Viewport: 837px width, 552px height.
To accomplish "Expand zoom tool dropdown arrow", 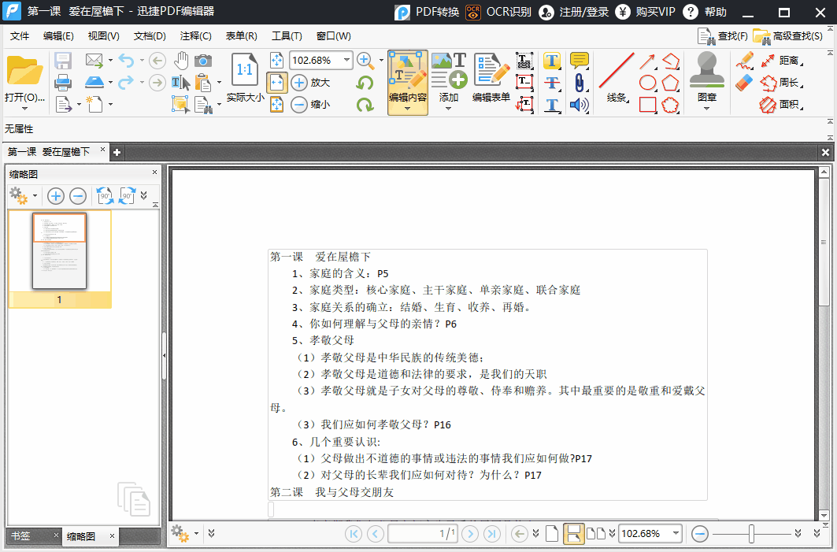I will click(x=381, y=61).
